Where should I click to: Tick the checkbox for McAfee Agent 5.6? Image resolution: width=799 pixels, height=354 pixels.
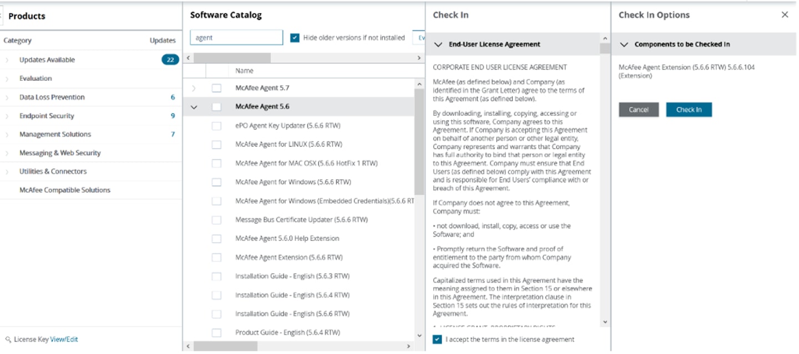click(216, 107)
